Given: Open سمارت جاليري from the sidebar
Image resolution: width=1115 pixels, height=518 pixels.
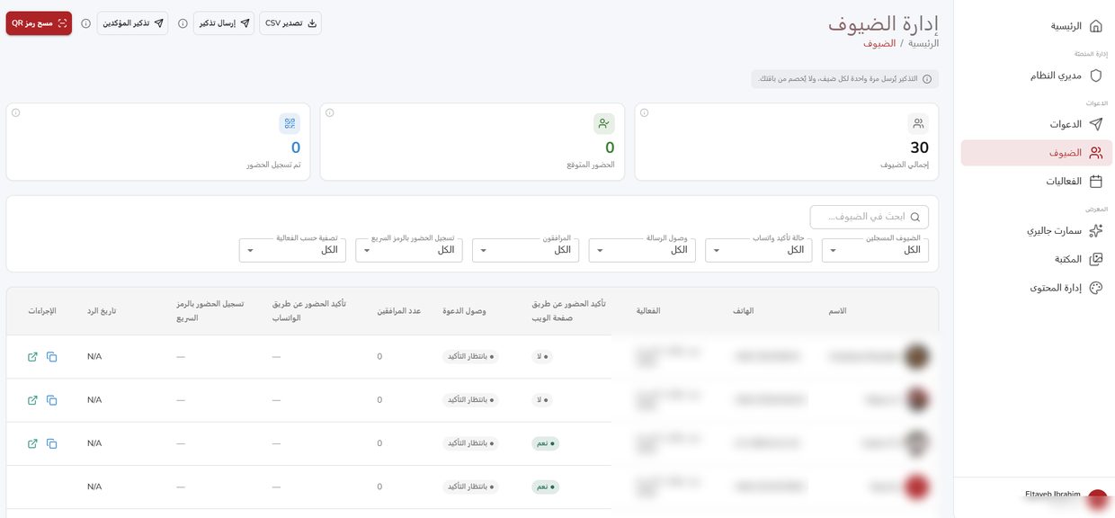Looking at the screenshot, I should pos(1037,230).
